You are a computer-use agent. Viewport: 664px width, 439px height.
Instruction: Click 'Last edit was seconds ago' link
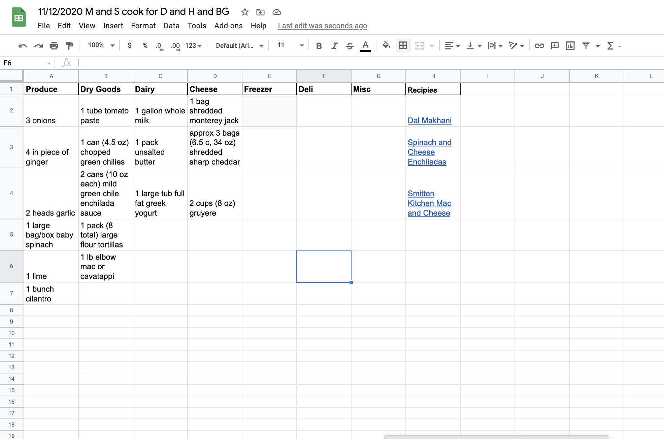[322, 26]
